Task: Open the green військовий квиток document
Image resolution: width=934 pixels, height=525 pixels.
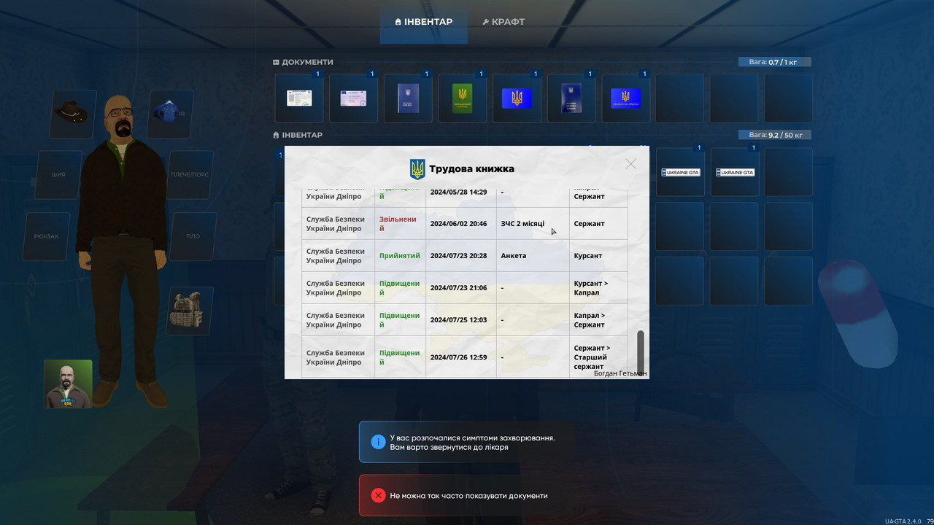Action: (461, 97)
